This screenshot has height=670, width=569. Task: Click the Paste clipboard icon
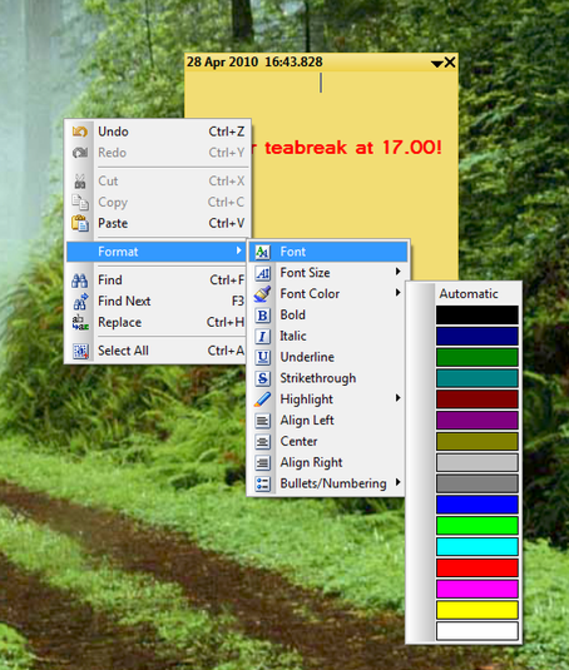click(x=80, y=224)
